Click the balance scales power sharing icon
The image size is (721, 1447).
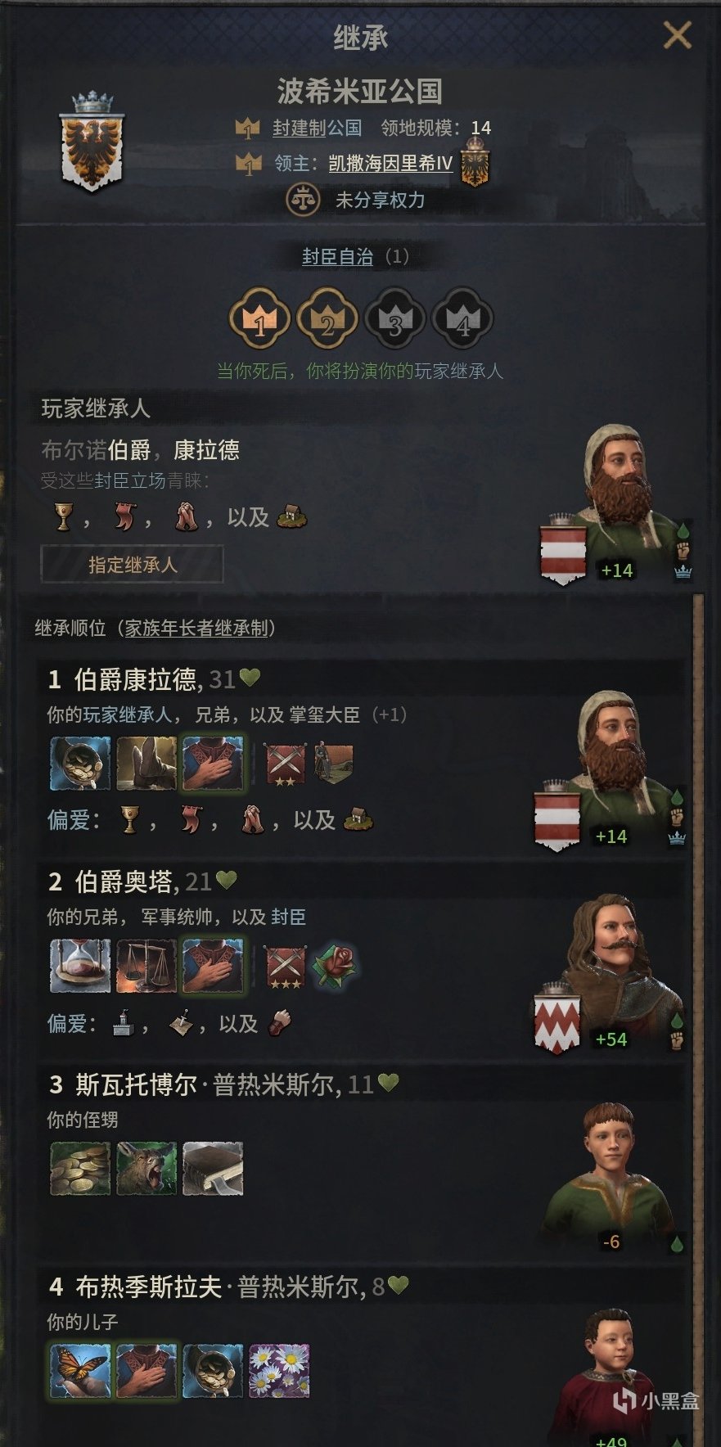coord(302,200)
